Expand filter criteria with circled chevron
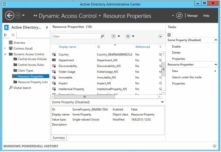This screenshot has height=152, width=221. (160, 36)
